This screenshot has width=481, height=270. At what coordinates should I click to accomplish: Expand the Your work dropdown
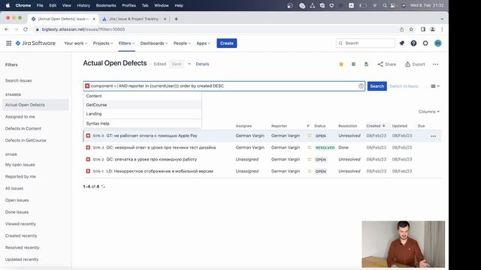coord(75,43)
